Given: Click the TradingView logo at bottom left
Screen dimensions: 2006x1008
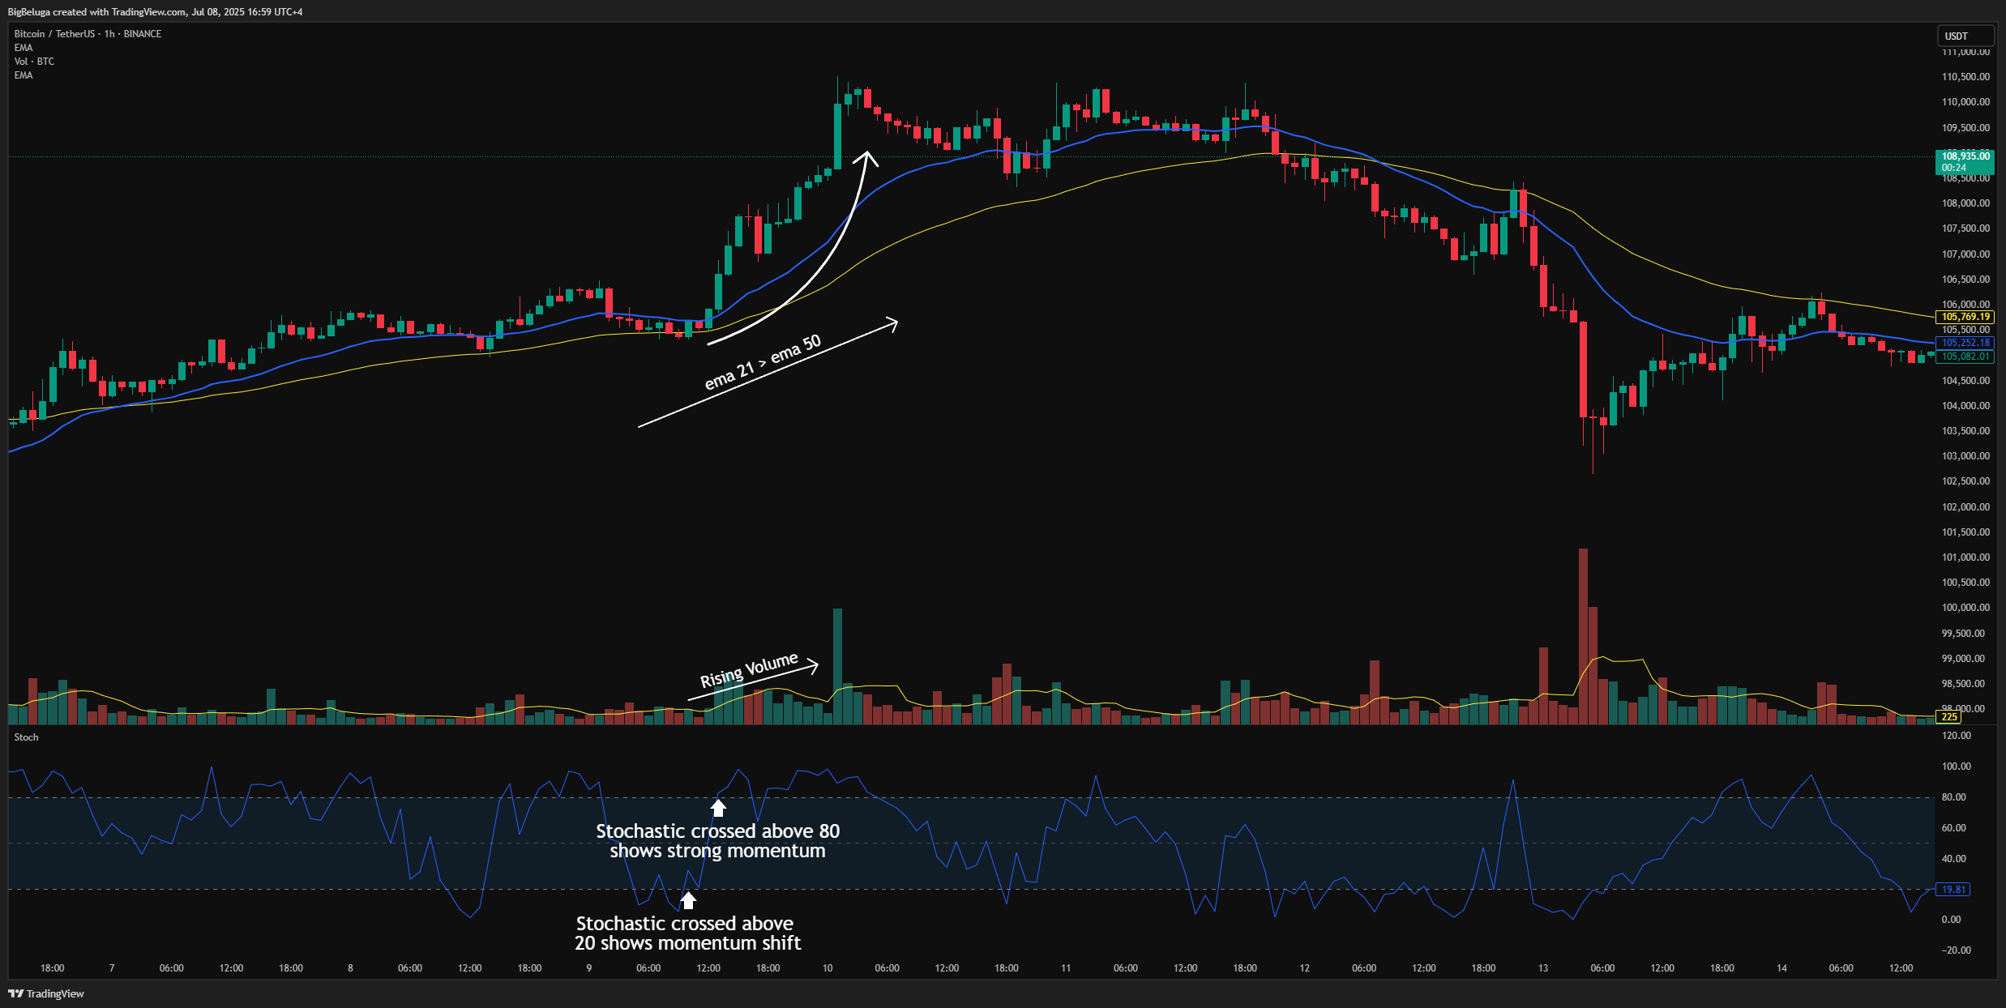Looking at the screenshot, I should (x=46, y=993).
